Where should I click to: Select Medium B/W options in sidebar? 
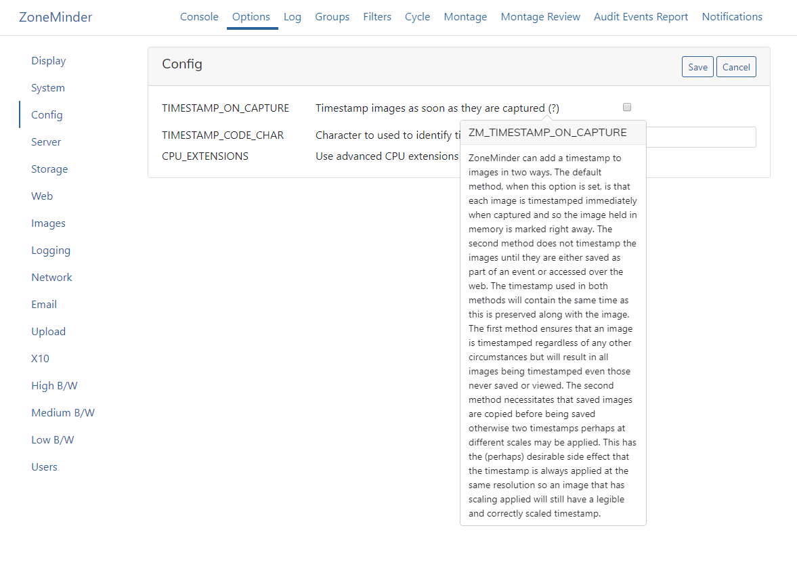pyautogui.click(x=63, y=412)
